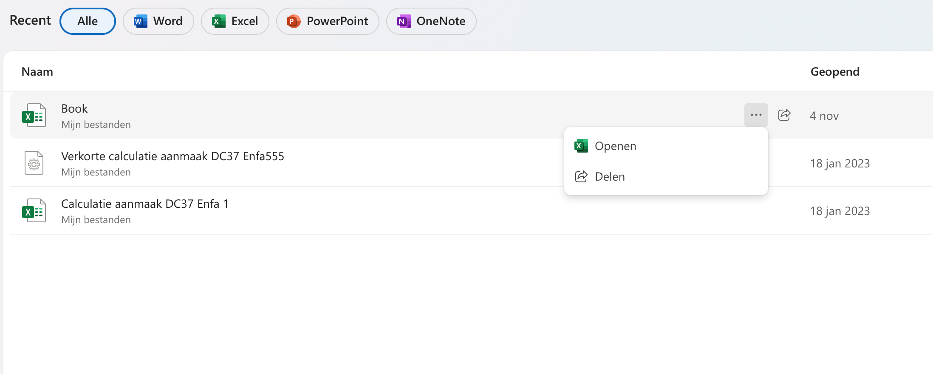Click the Excel file icon for Calculatie aanmaak
Screen dimensions: 933x374
click(x=34, y=210)
